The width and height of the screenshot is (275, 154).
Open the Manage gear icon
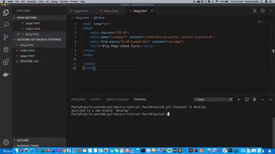click(6, 142)
